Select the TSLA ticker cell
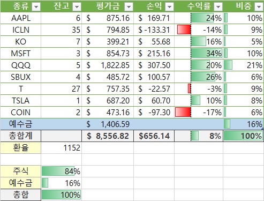 point(21,101)
